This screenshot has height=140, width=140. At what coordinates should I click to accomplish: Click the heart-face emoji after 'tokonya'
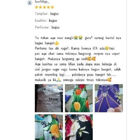(x=109, y=80)
